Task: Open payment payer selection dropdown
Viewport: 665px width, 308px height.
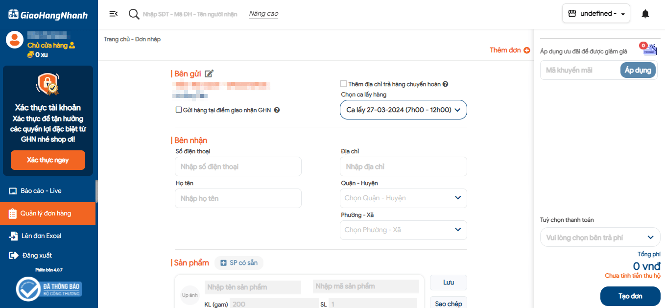Action: click(600, 237)
